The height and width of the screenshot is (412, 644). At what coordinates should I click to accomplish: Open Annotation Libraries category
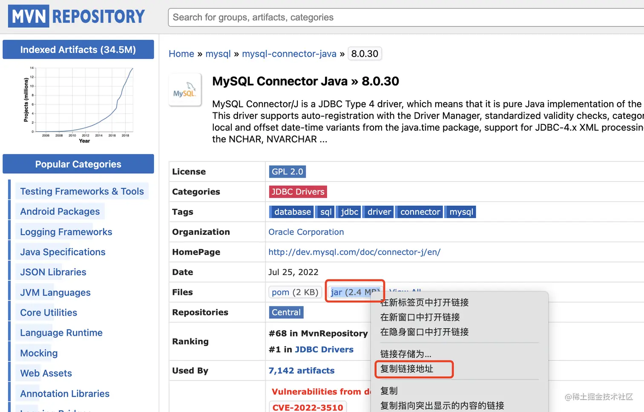pyautogui.click(x=65, y=393)
